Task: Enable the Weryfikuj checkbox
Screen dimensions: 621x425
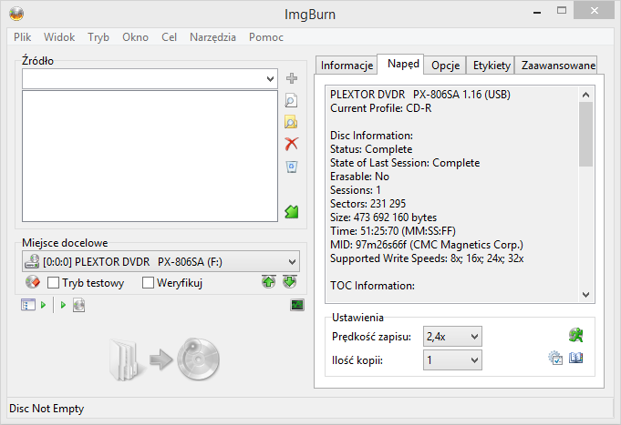Action: click(148, 283)
